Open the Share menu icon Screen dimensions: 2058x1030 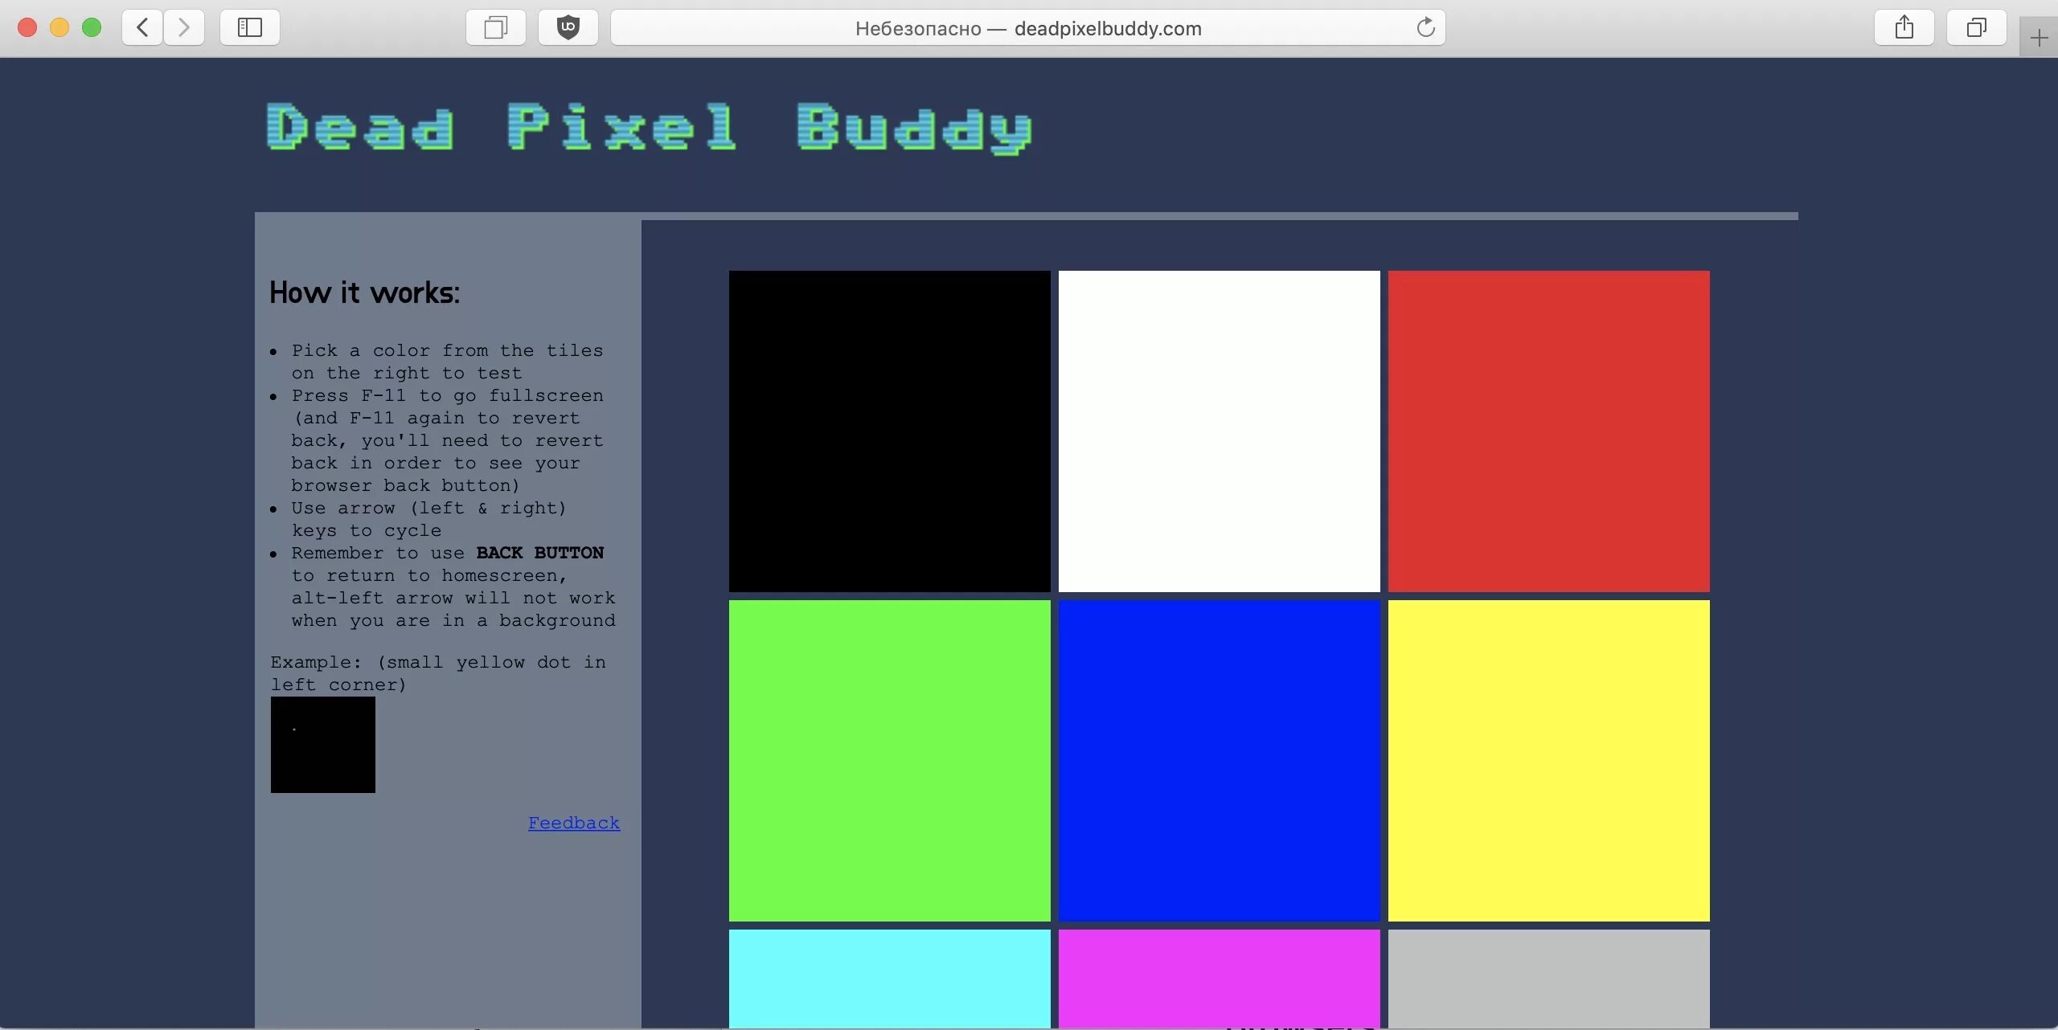pyautogui.click(x=1904, y=27)
